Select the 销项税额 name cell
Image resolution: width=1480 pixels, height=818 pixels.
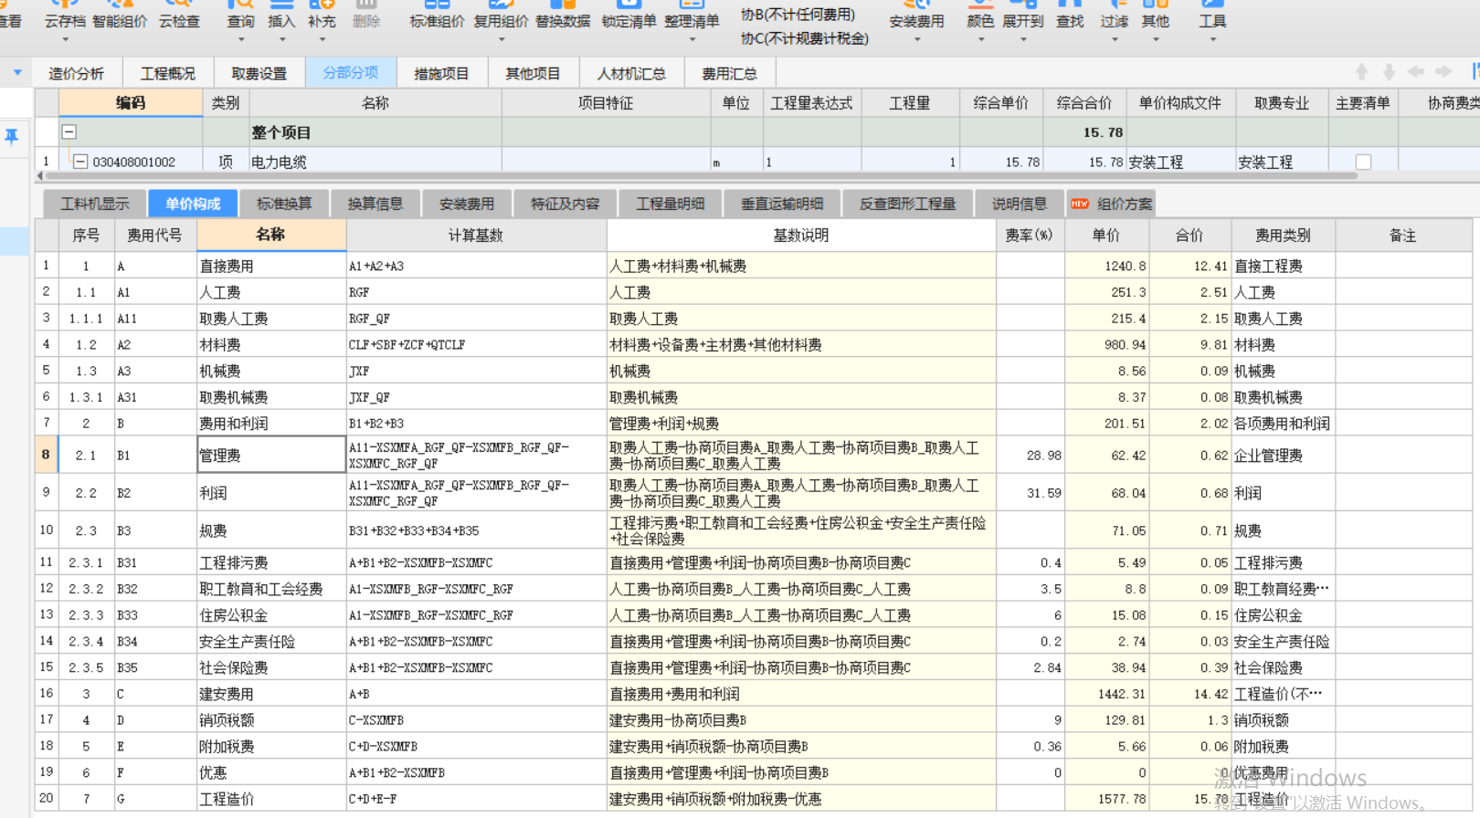click(271, 720)
